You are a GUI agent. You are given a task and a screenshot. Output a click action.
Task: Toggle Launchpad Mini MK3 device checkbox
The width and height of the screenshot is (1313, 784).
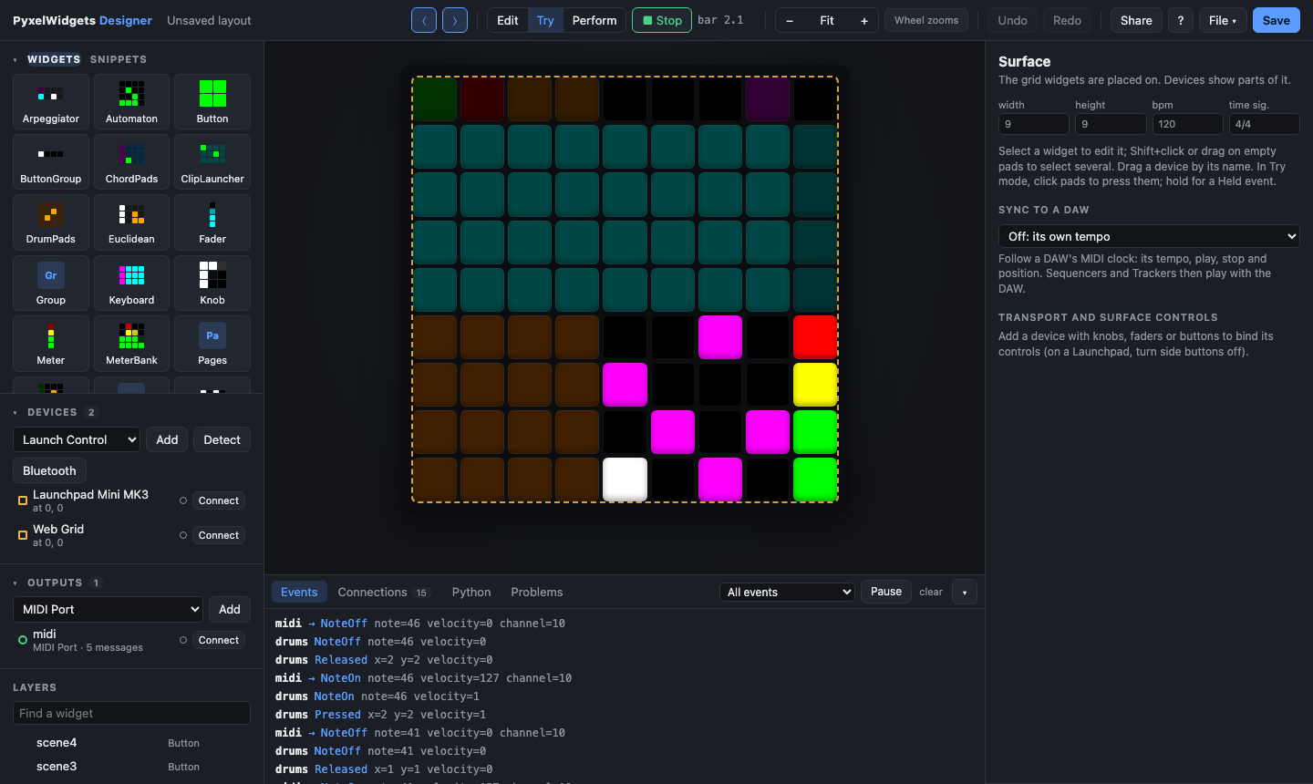(x=23, y=500)
